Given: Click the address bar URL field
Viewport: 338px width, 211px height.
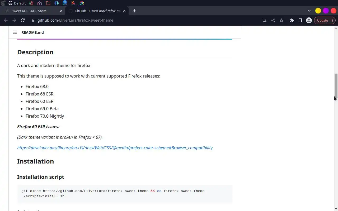Looking at the screenshot, I should (75, 20).
